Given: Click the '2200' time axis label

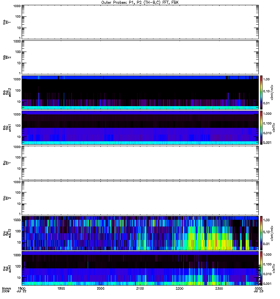Looking at the screenshot, I should [180, 289].
